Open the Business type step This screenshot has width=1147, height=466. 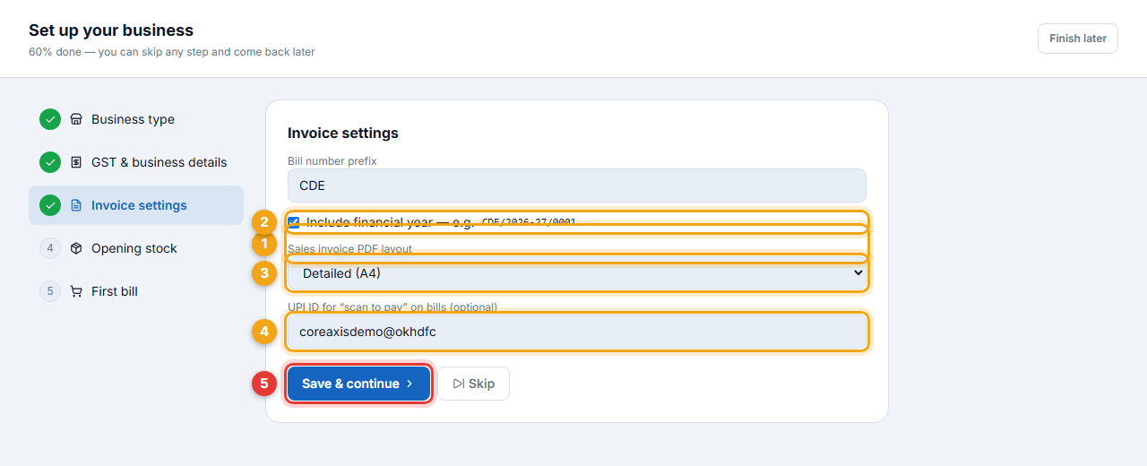[136, 119]
